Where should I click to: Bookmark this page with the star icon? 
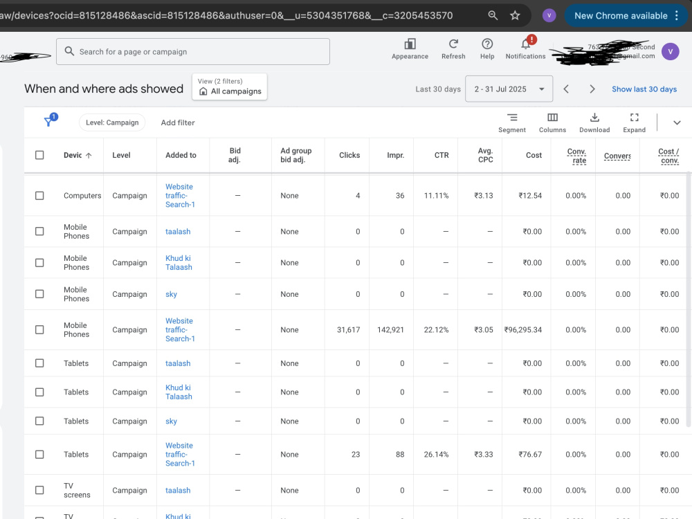point(515,15)
